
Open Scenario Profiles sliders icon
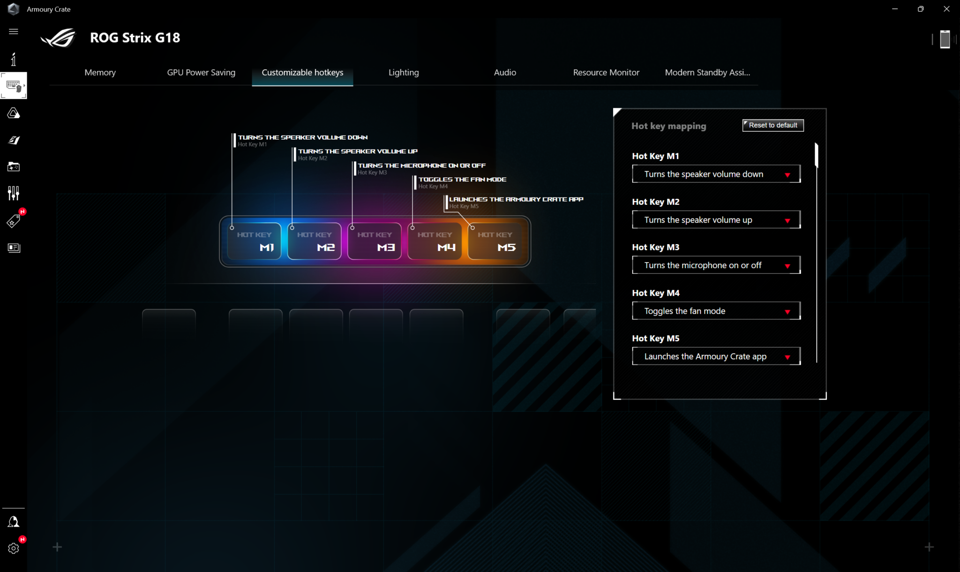(13, 193)
